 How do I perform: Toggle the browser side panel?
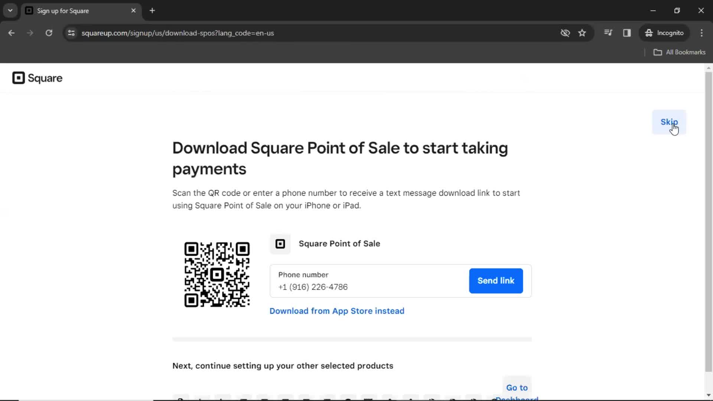tap(627, 33)
